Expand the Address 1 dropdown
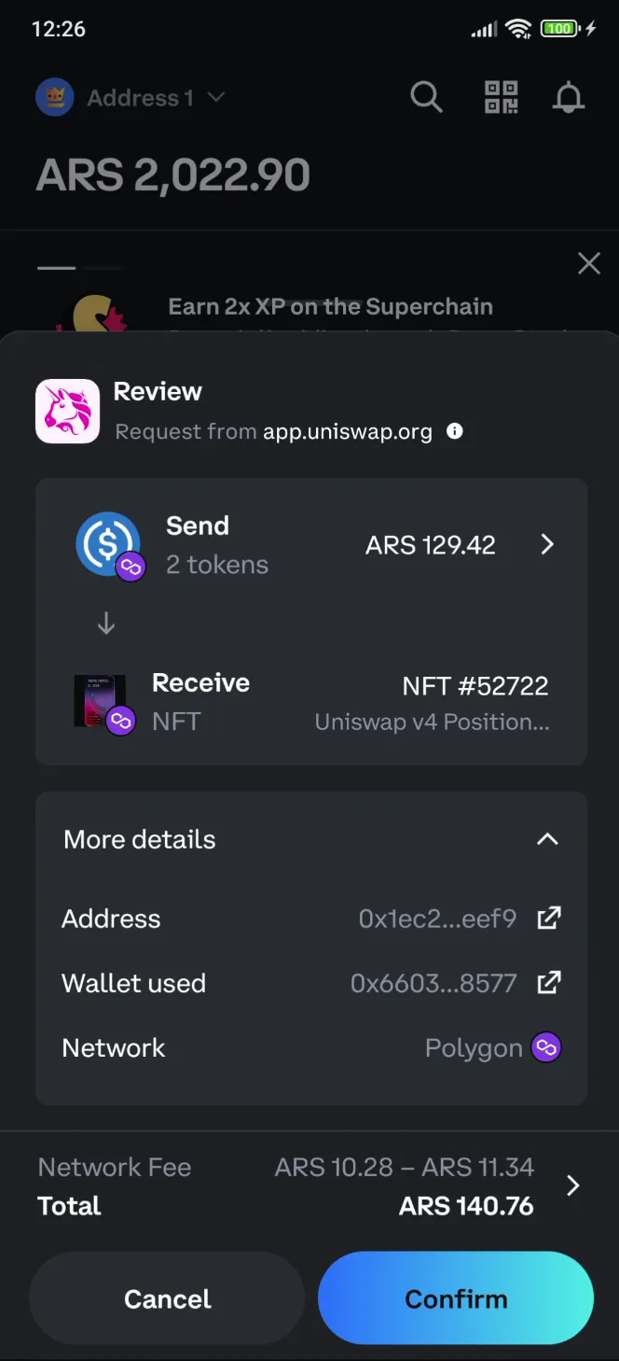 point(216,97)
